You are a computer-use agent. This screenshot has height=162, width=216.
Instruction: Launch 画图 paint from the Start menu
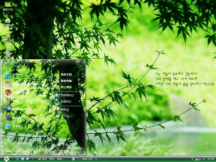12,101
